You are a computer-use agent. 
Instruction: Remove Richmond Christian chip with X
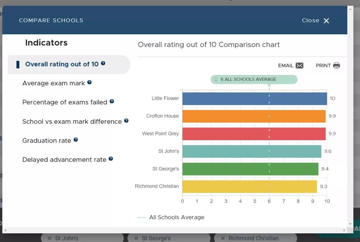point(222,238)
